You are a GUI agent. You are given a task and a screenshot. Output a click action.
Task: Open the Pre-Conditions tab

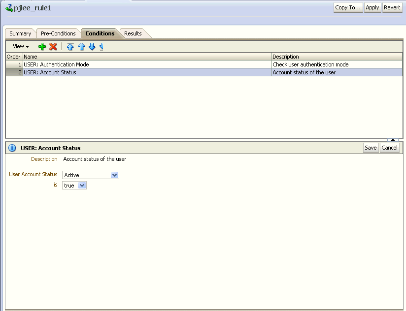point(58,33)
